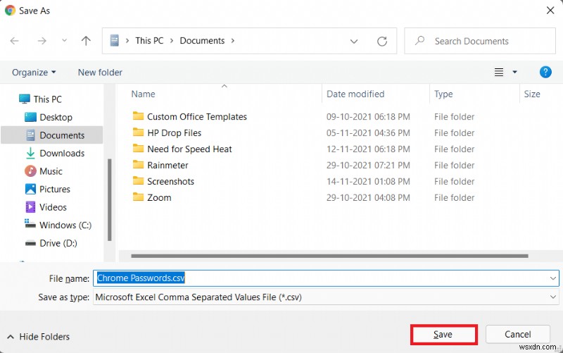The height and width of the screenshot is (353, 563).
Task: Select the Custom Office Templates folder
Action: pos(197,117)
